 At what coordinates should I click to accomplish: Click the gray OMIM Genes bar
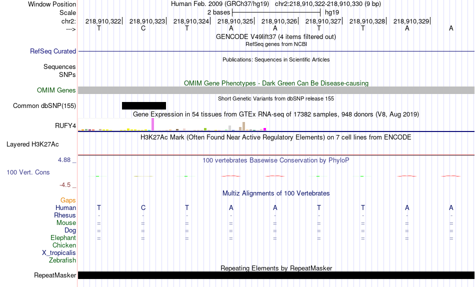coord(276,90)
